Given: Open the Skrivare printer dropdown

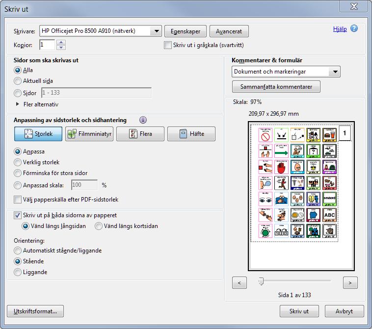Looking at the screenshot, I should [100, 31].
